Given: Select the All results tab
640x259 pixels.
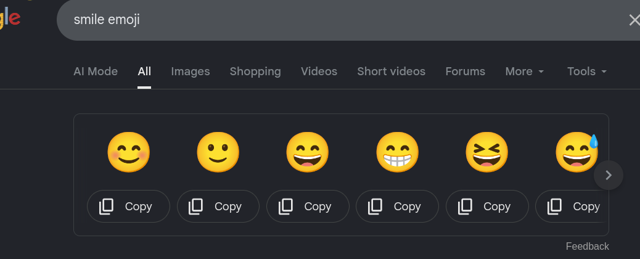Looking at the screenshot, I should point(144,72).
